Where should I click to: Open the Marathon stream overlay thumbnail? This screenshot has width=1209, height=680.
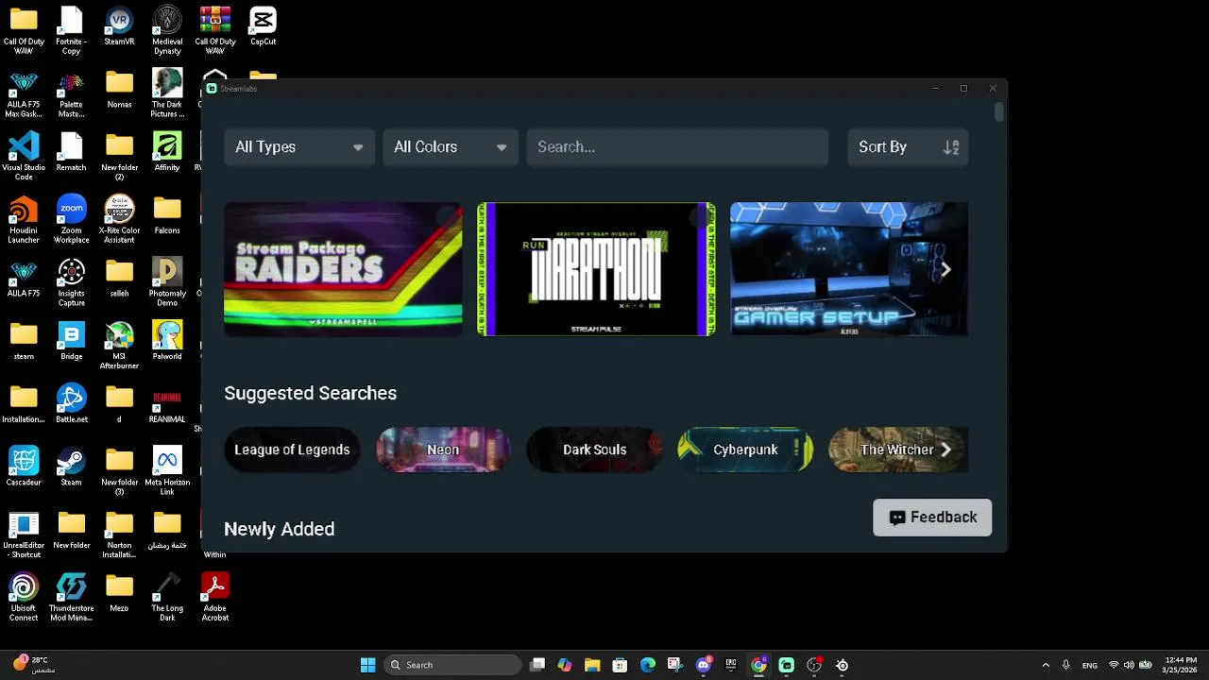[x=596, y=269]
